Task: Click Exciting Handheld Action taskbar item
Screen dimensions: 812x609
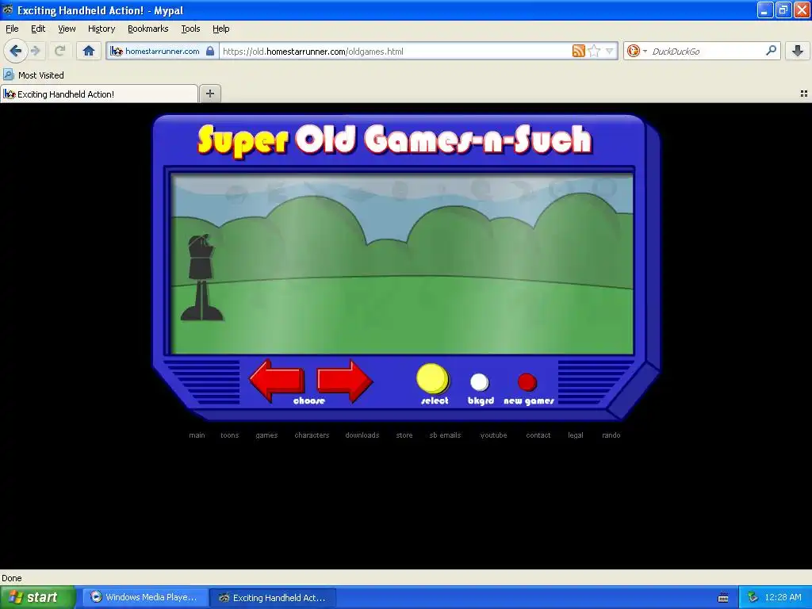Action: [x=273, y=598]
